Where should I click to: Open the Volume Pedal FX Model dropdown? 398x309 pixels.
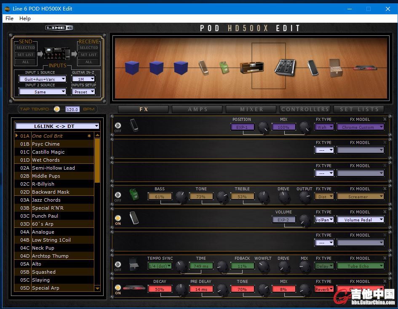click(x=361, y=220)
